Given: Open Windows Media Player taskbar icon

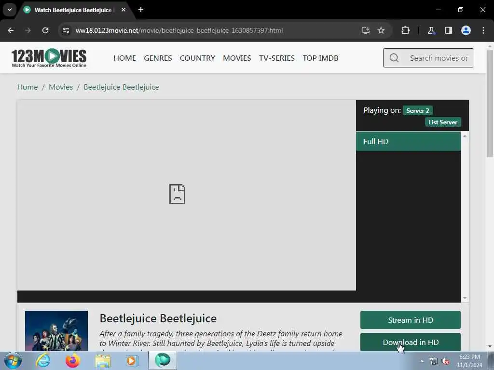Looking at the screenshot, I should pos(132,361).
